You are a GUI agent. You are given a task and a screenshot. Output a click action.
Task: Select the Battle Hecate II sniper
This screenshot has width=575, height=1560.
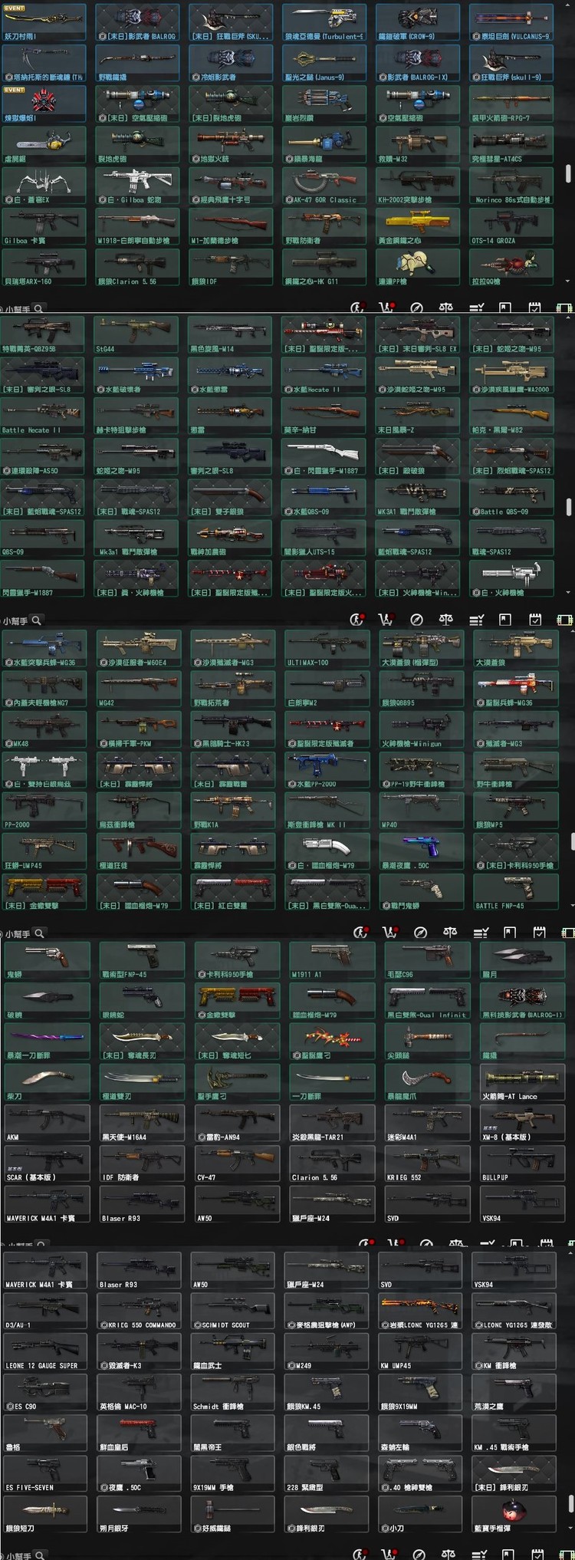(x=42, y=416)
